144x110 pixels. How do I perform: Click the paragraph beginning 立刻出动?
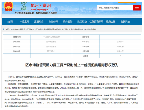[71, 101]
